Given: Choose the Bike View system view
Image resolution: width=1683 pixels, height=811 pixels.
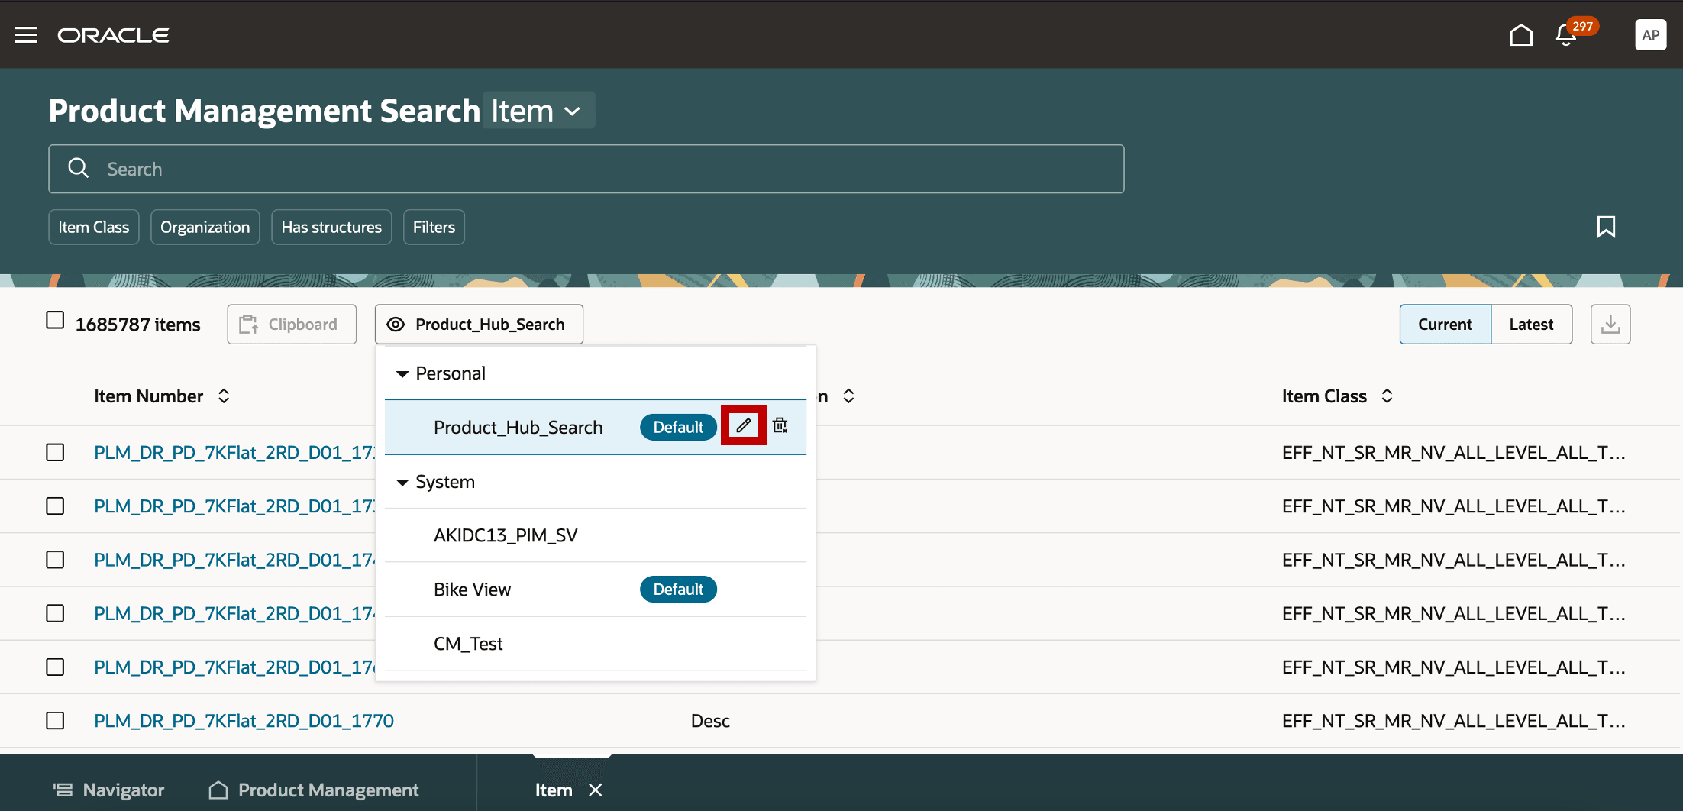Looking at the screenshot, I should [596, 590].
